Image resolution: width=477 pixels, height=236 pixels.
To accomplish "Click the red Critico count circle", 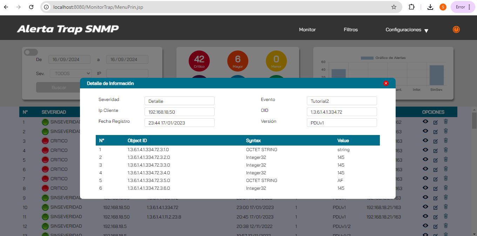I will pos(199,61).
